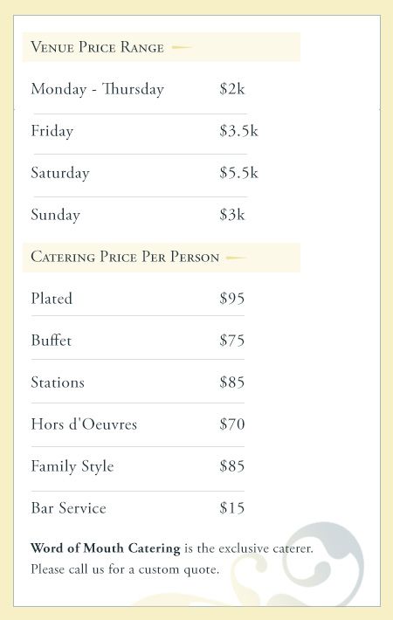Click the $5.5k Saturday price
The image size is (393, 620).
pos(238,172)
